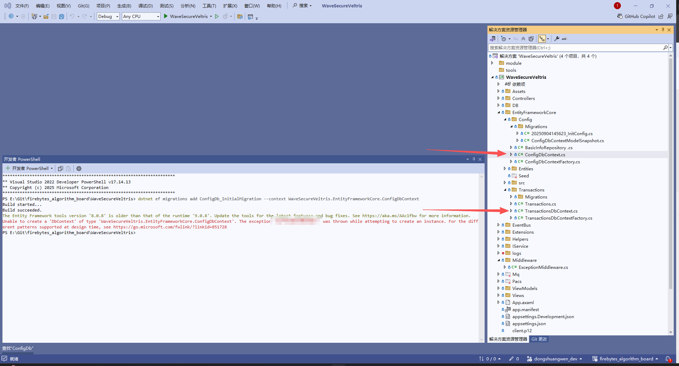Screen dimensions: 679x366
Task: Select ExceptionMiddleware.cs in the tree
Action: pyautogui.click(x=543, y=267)
